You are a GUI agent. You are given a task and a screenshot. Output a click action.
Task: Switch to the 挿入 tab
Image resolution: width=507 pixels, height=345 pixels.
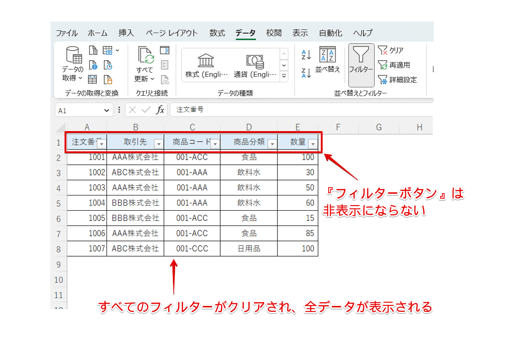point(126,33)
